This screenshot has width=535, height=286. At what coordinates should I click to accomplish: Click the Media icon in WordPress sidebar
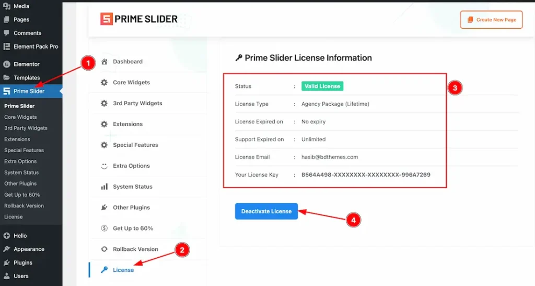(x=6, y=6)
